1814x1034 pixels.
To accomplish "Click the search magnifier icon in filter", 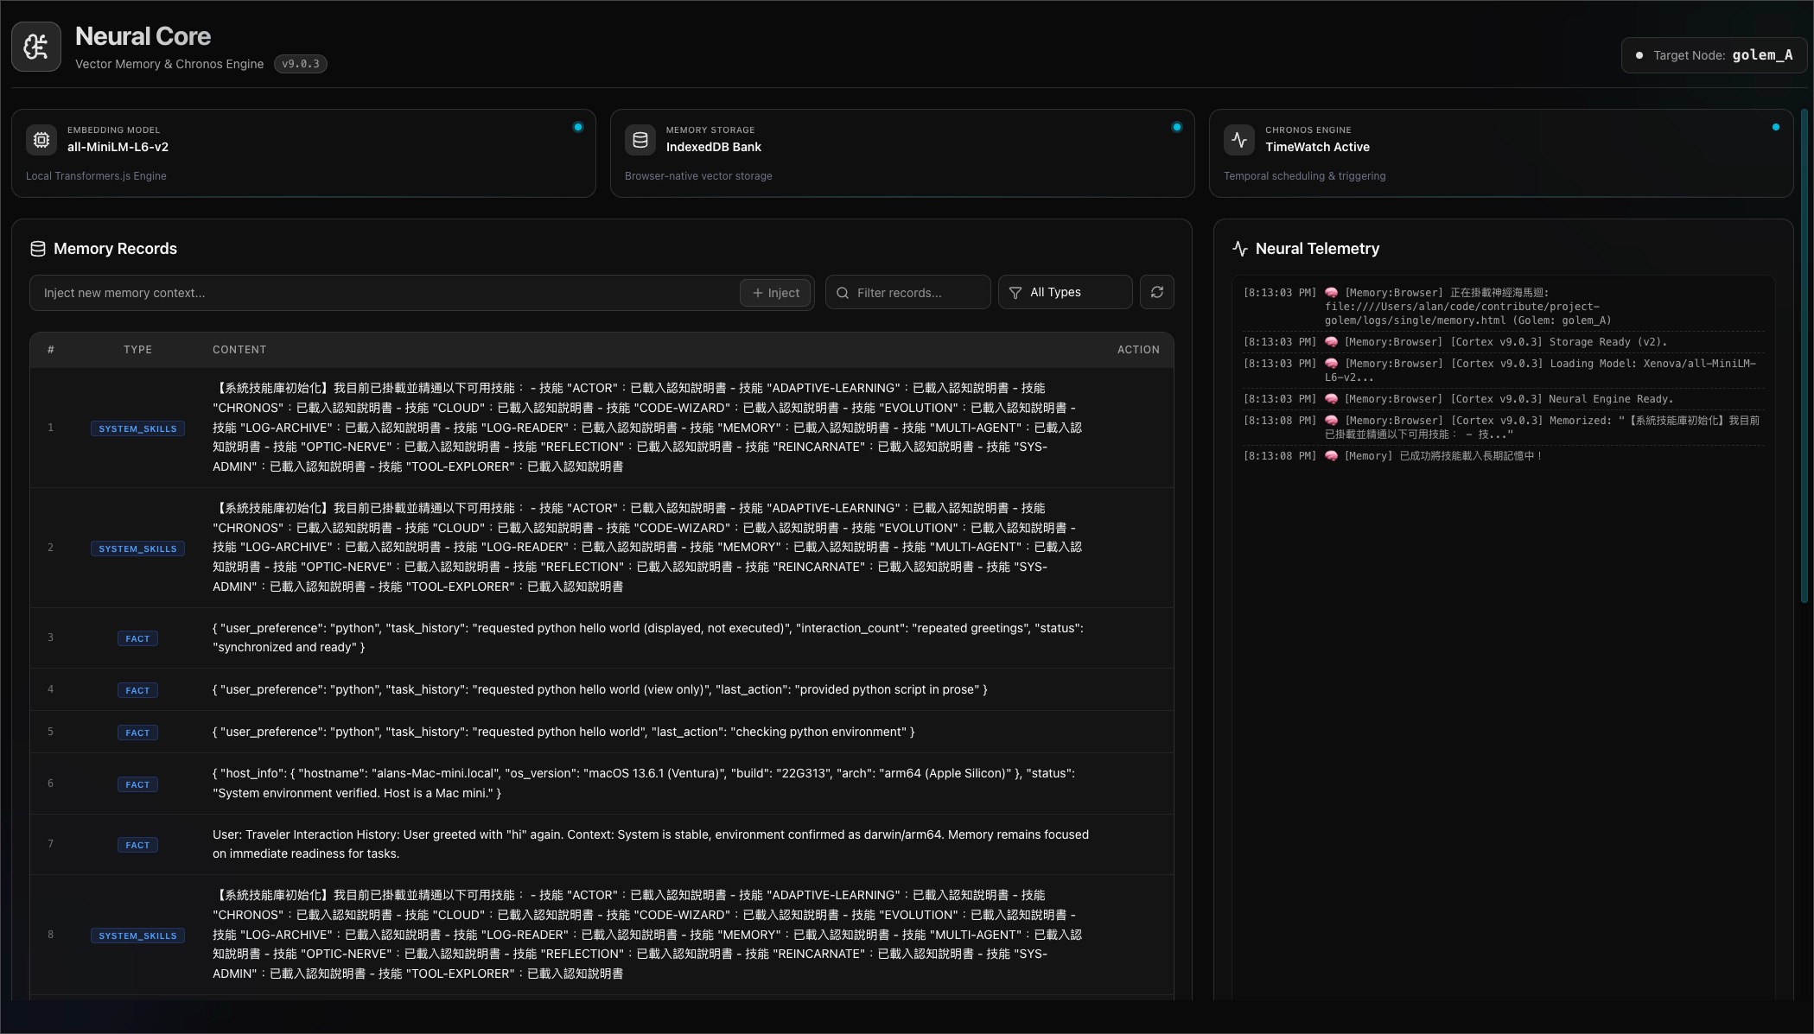I will (x=843, y=293).
